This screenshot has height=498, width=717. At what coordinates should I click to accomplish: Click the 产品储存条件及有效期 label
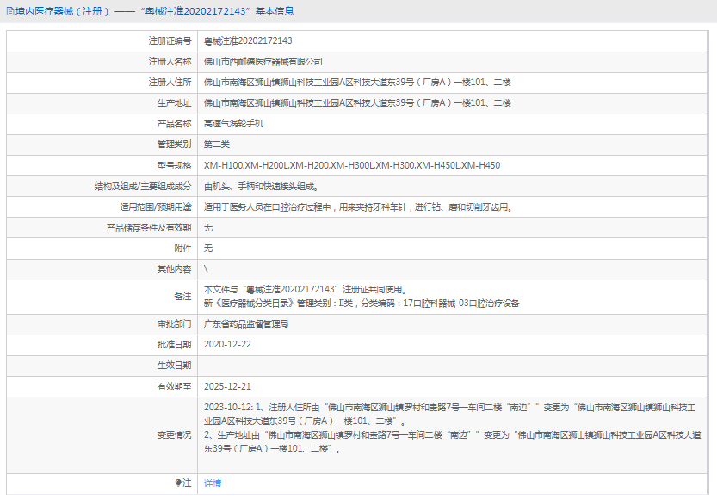pos(149,228)
